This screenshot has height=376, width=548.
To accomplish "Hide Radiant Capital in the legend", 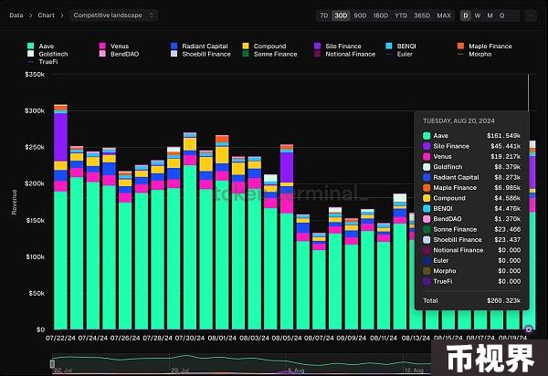I will pos(199,46).
